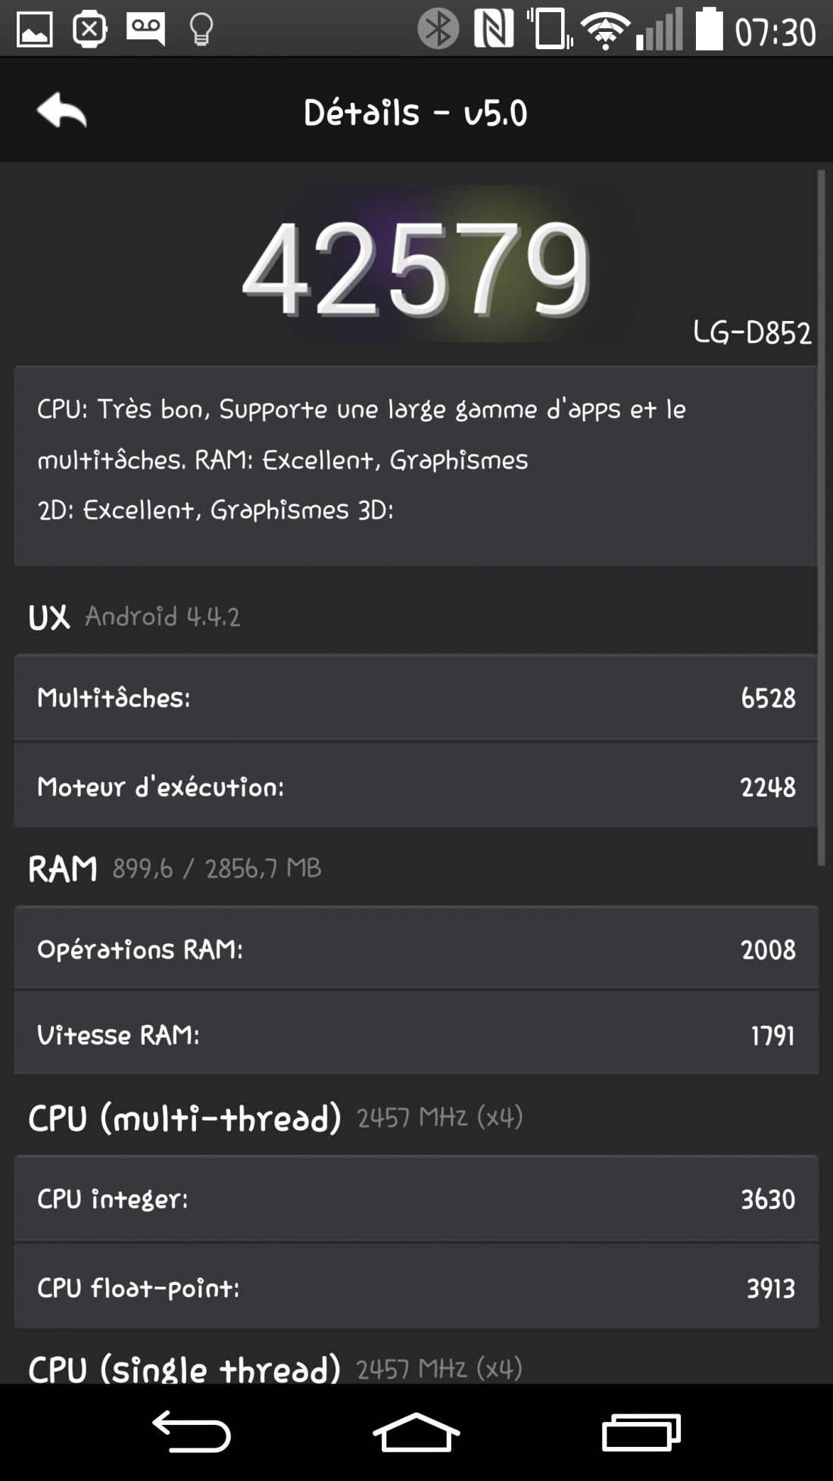Screen dimensions: 833x1481
Task: Tap the back arrow in the header
Action: 62,111
